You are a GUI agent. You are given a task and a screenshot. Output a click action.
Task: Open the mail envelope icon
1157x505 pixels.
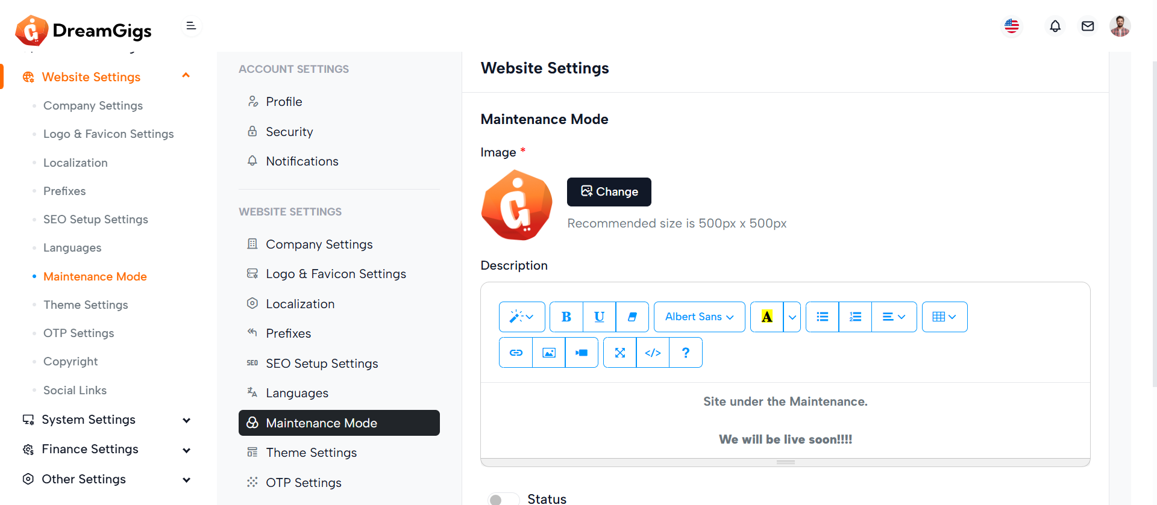coord(1087,26)
